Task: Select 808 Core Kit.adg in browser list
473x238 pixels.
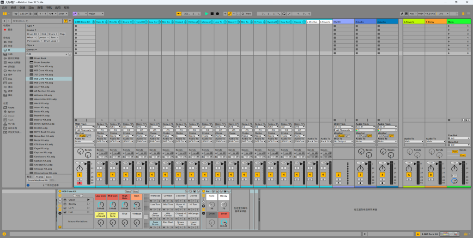Action: tap(43, 79)
